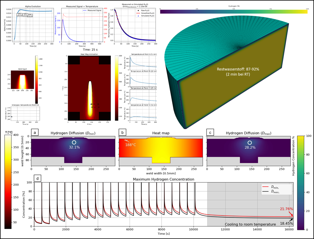Click the 'Concentration [%]' axis label
Screen dimensions: 314x239
(24, 204)
